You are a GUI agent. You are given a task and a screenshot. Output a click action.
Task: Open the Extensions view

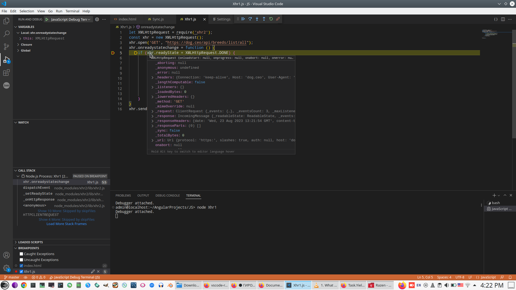6,73
